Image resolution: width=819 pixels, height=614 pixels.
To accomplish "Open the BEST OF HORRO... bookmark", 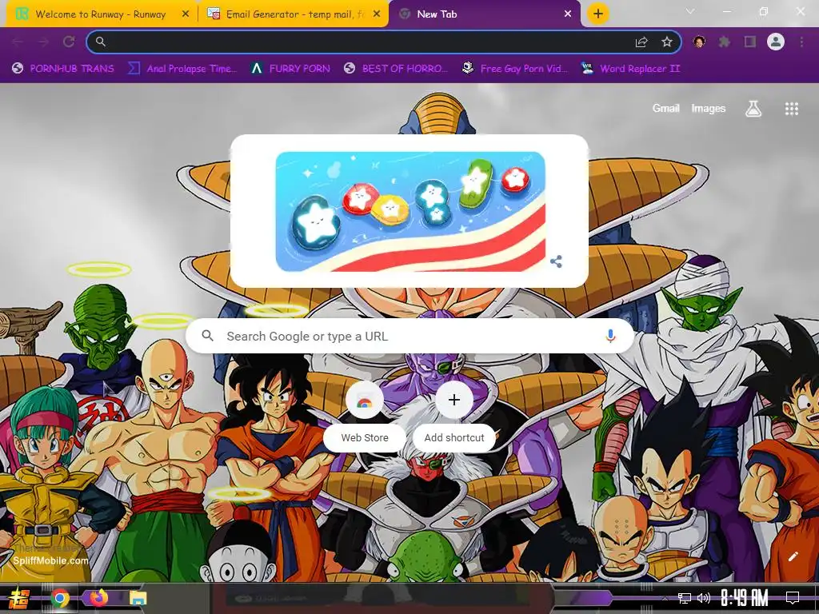I will coord(396,69).
